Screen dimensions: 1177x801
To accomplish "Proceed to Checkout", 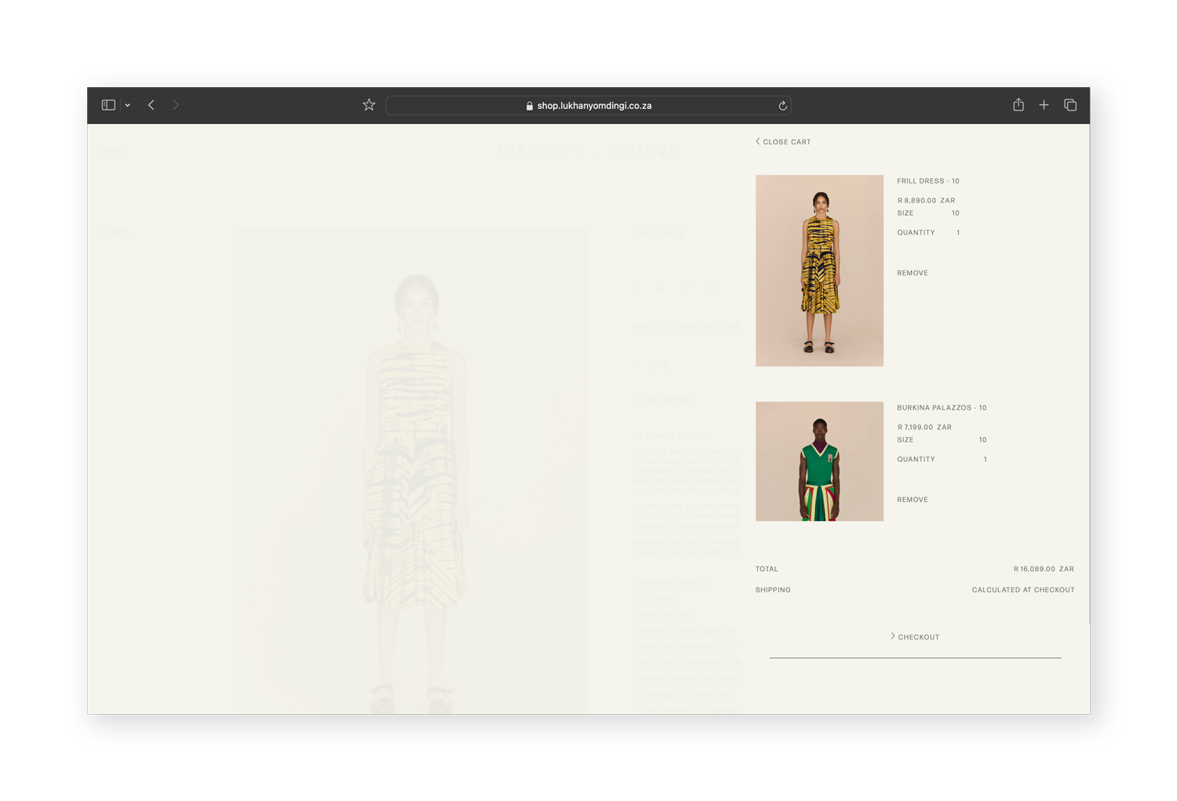I will [915, 637].
